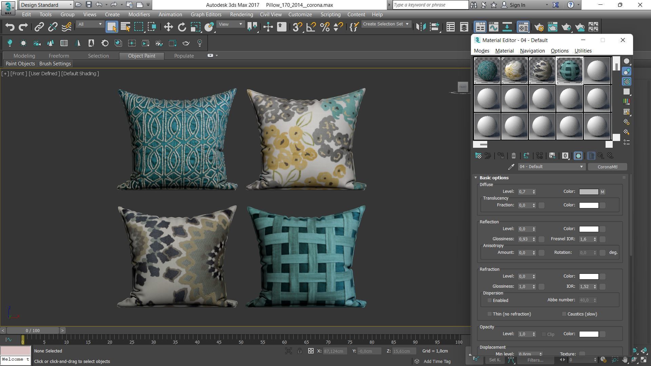The width and height of the screenshot is (651, 366).
Task: Toggle the 3D Snaps icon
Action: click(297, 27)
